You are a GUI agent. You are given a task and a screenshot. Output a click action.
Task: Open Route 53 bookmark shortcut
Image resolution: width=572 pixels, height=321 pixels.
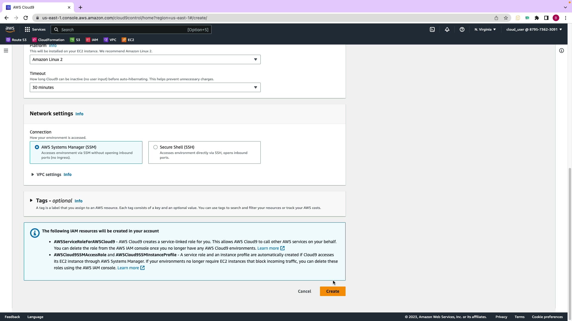tap(16, 40)
